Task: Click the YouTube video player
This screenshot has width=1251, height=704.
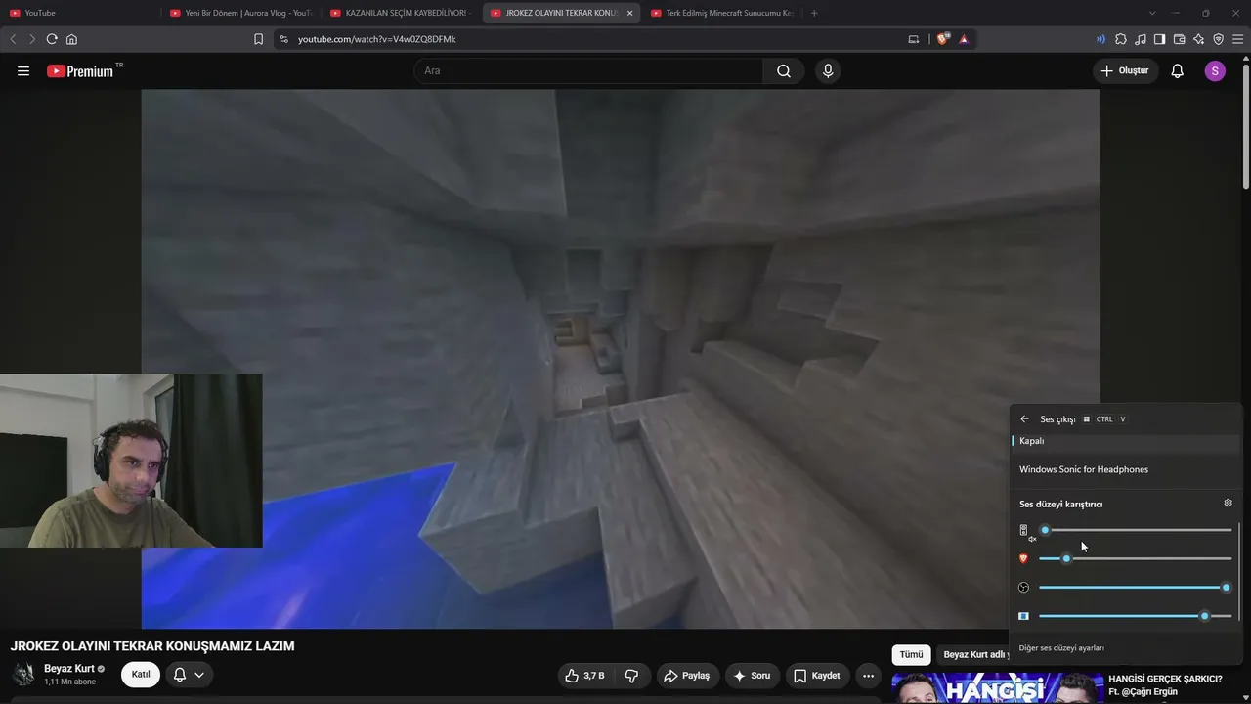Action: (621, 359)
